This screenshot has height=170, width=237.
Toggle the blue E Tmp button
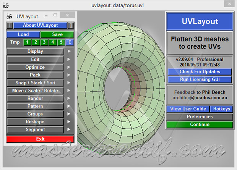70,42
